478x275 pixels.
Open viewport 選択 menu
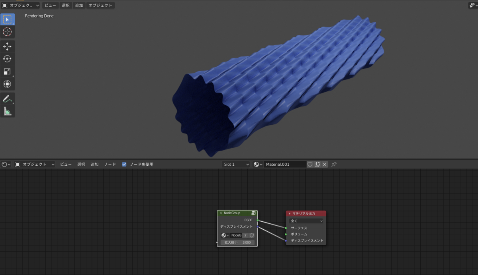tap(66, 6)
